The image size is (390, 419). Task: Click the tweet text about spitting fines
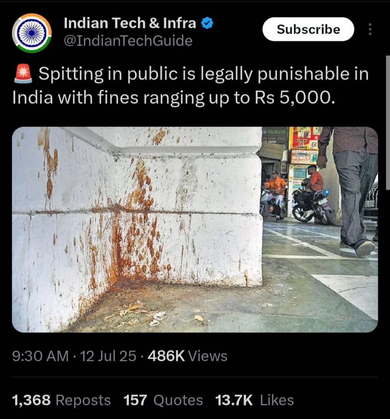click(x=191, y=86)
